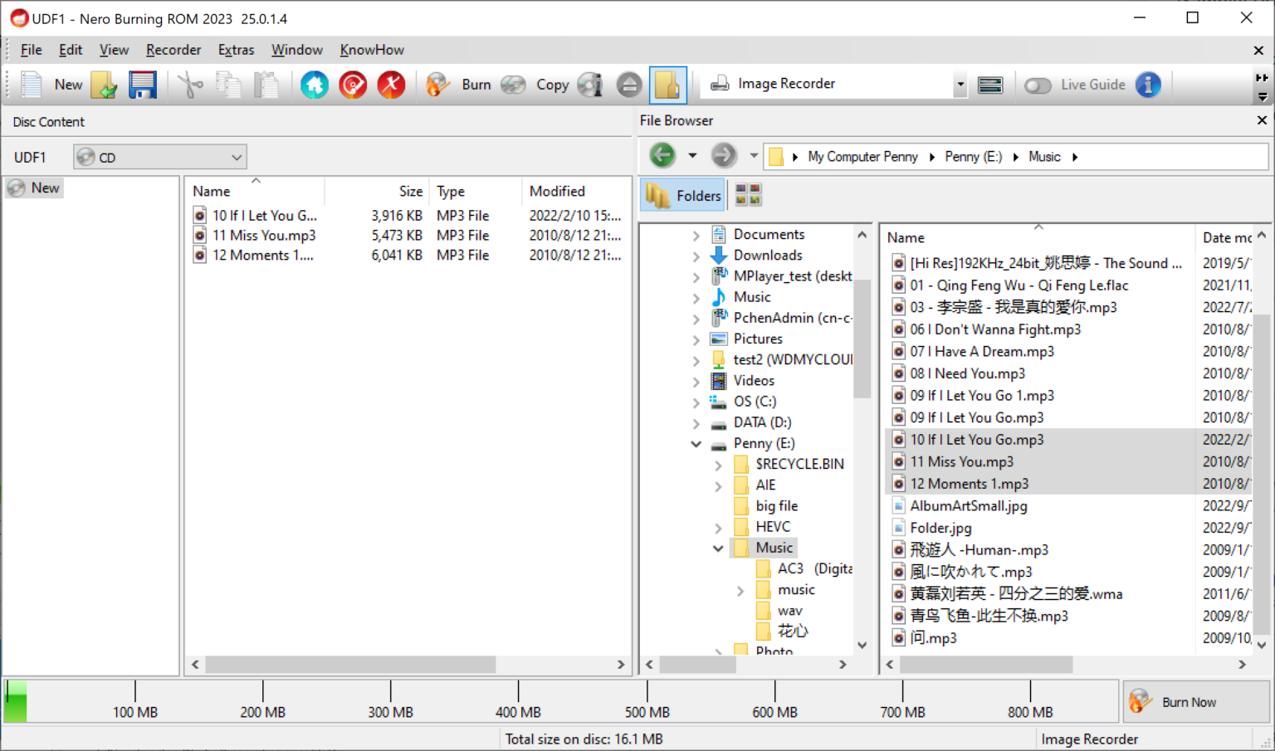Open the Edit menu
The height and width of the screenshot is (751, 1275).
pyautogui.click(x=71, y=50)
